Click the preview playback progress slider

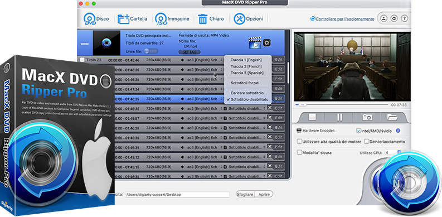342,105
